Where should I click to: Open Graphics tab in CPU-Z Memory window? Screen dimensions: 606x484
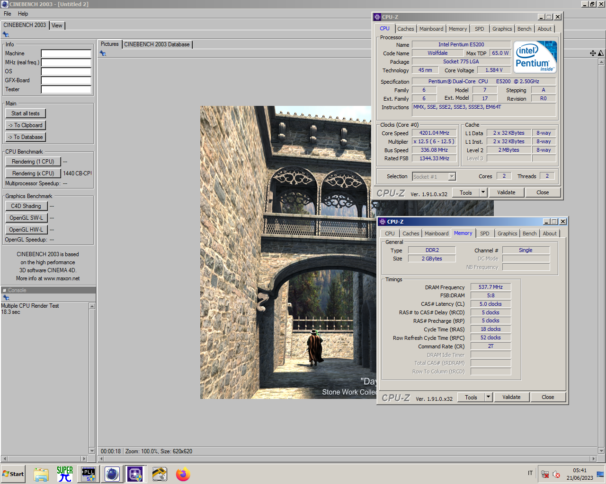click(508, 233)
